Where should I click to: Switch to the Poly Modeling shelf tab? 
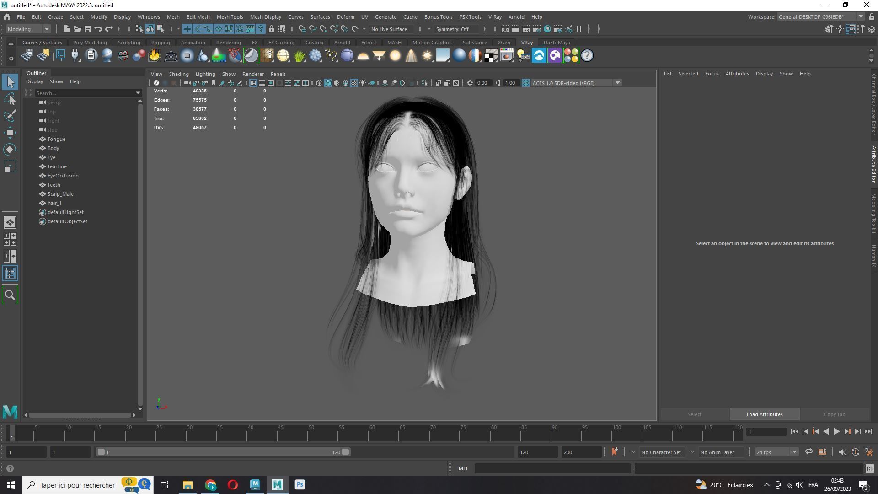90,43
